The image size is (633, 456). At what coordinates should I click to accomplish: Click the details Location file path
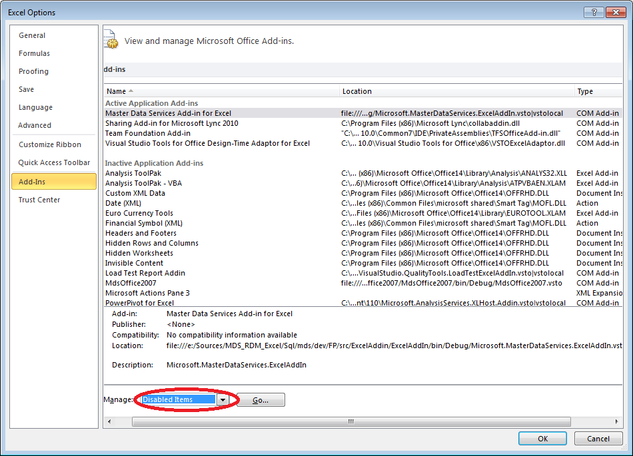[394, 345]
